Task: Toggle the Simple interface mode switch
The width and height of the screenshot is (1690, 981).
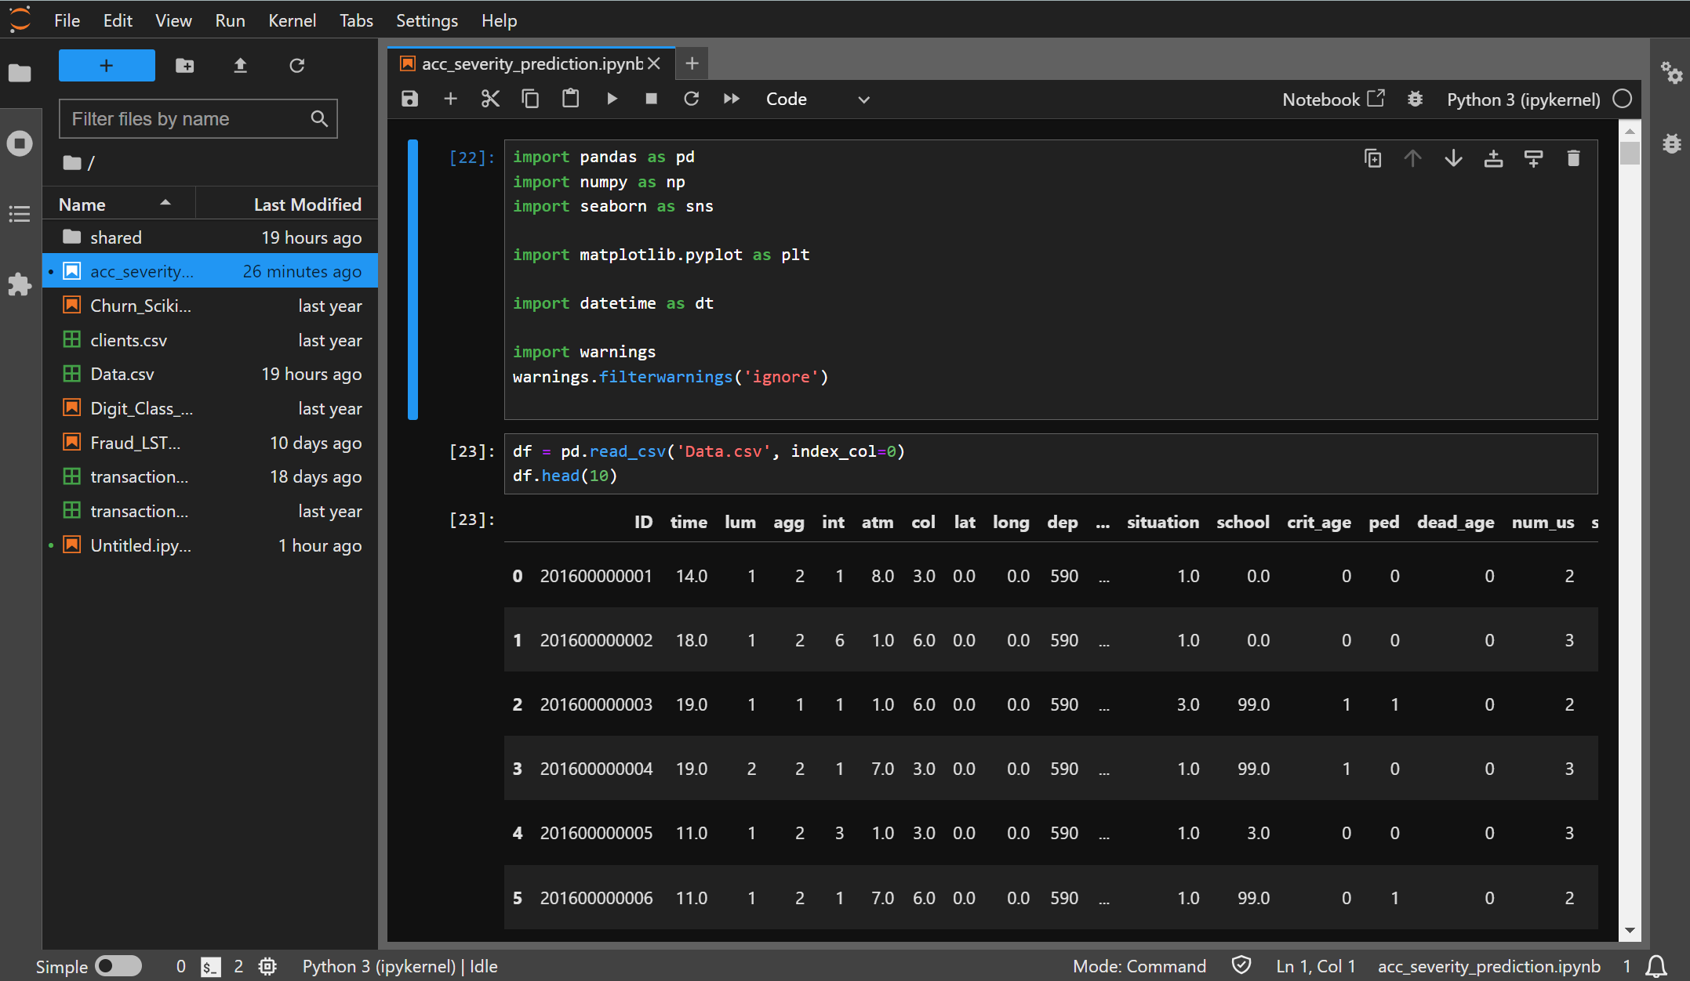Action: point(118,966)
